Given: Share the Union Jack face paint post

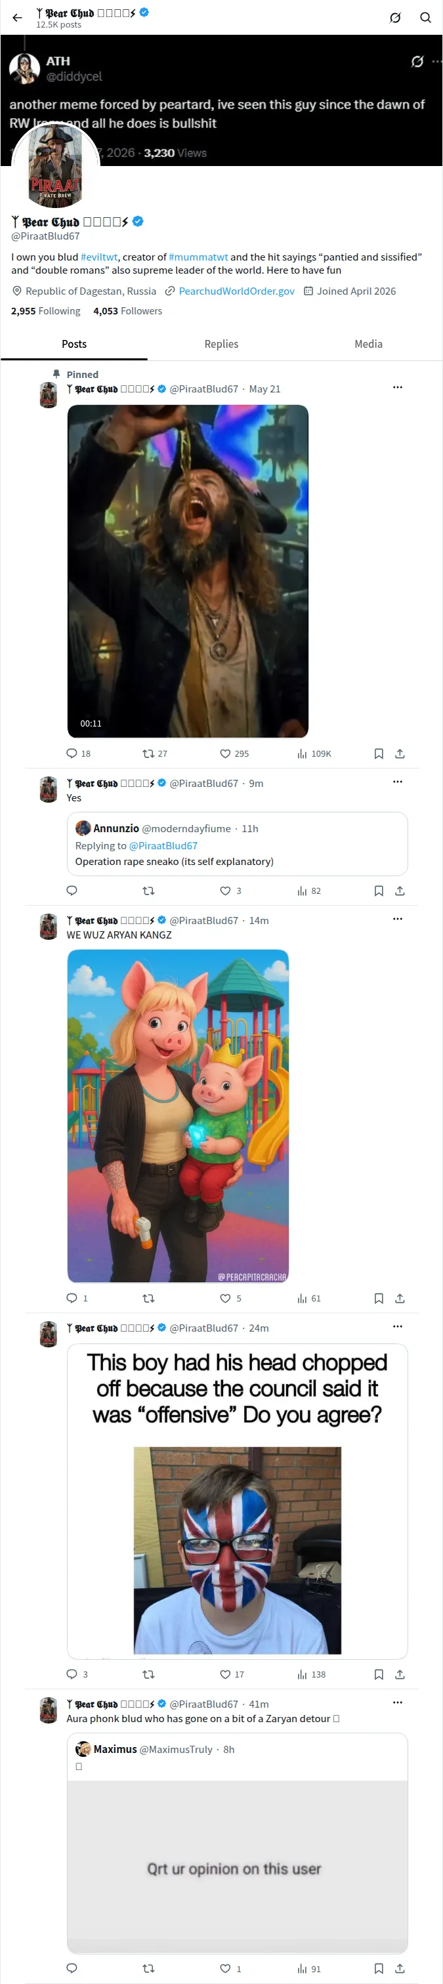Looking at the screenshot, I should pyautogui.click(x=400, y=1674).
